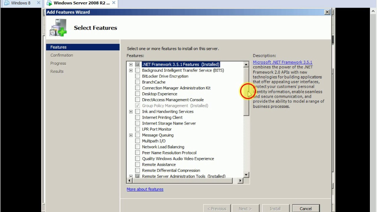Click the Windows Server 2008 R2 tab icon
This screenshot has width=377, height=212.
tap(49, 3)
